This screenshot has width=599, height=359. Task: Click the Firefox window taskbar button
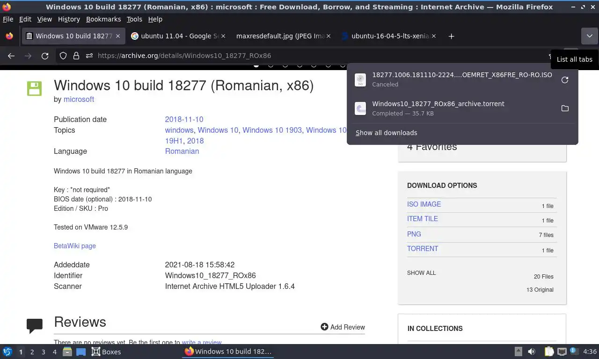click(x=228, y=352)
